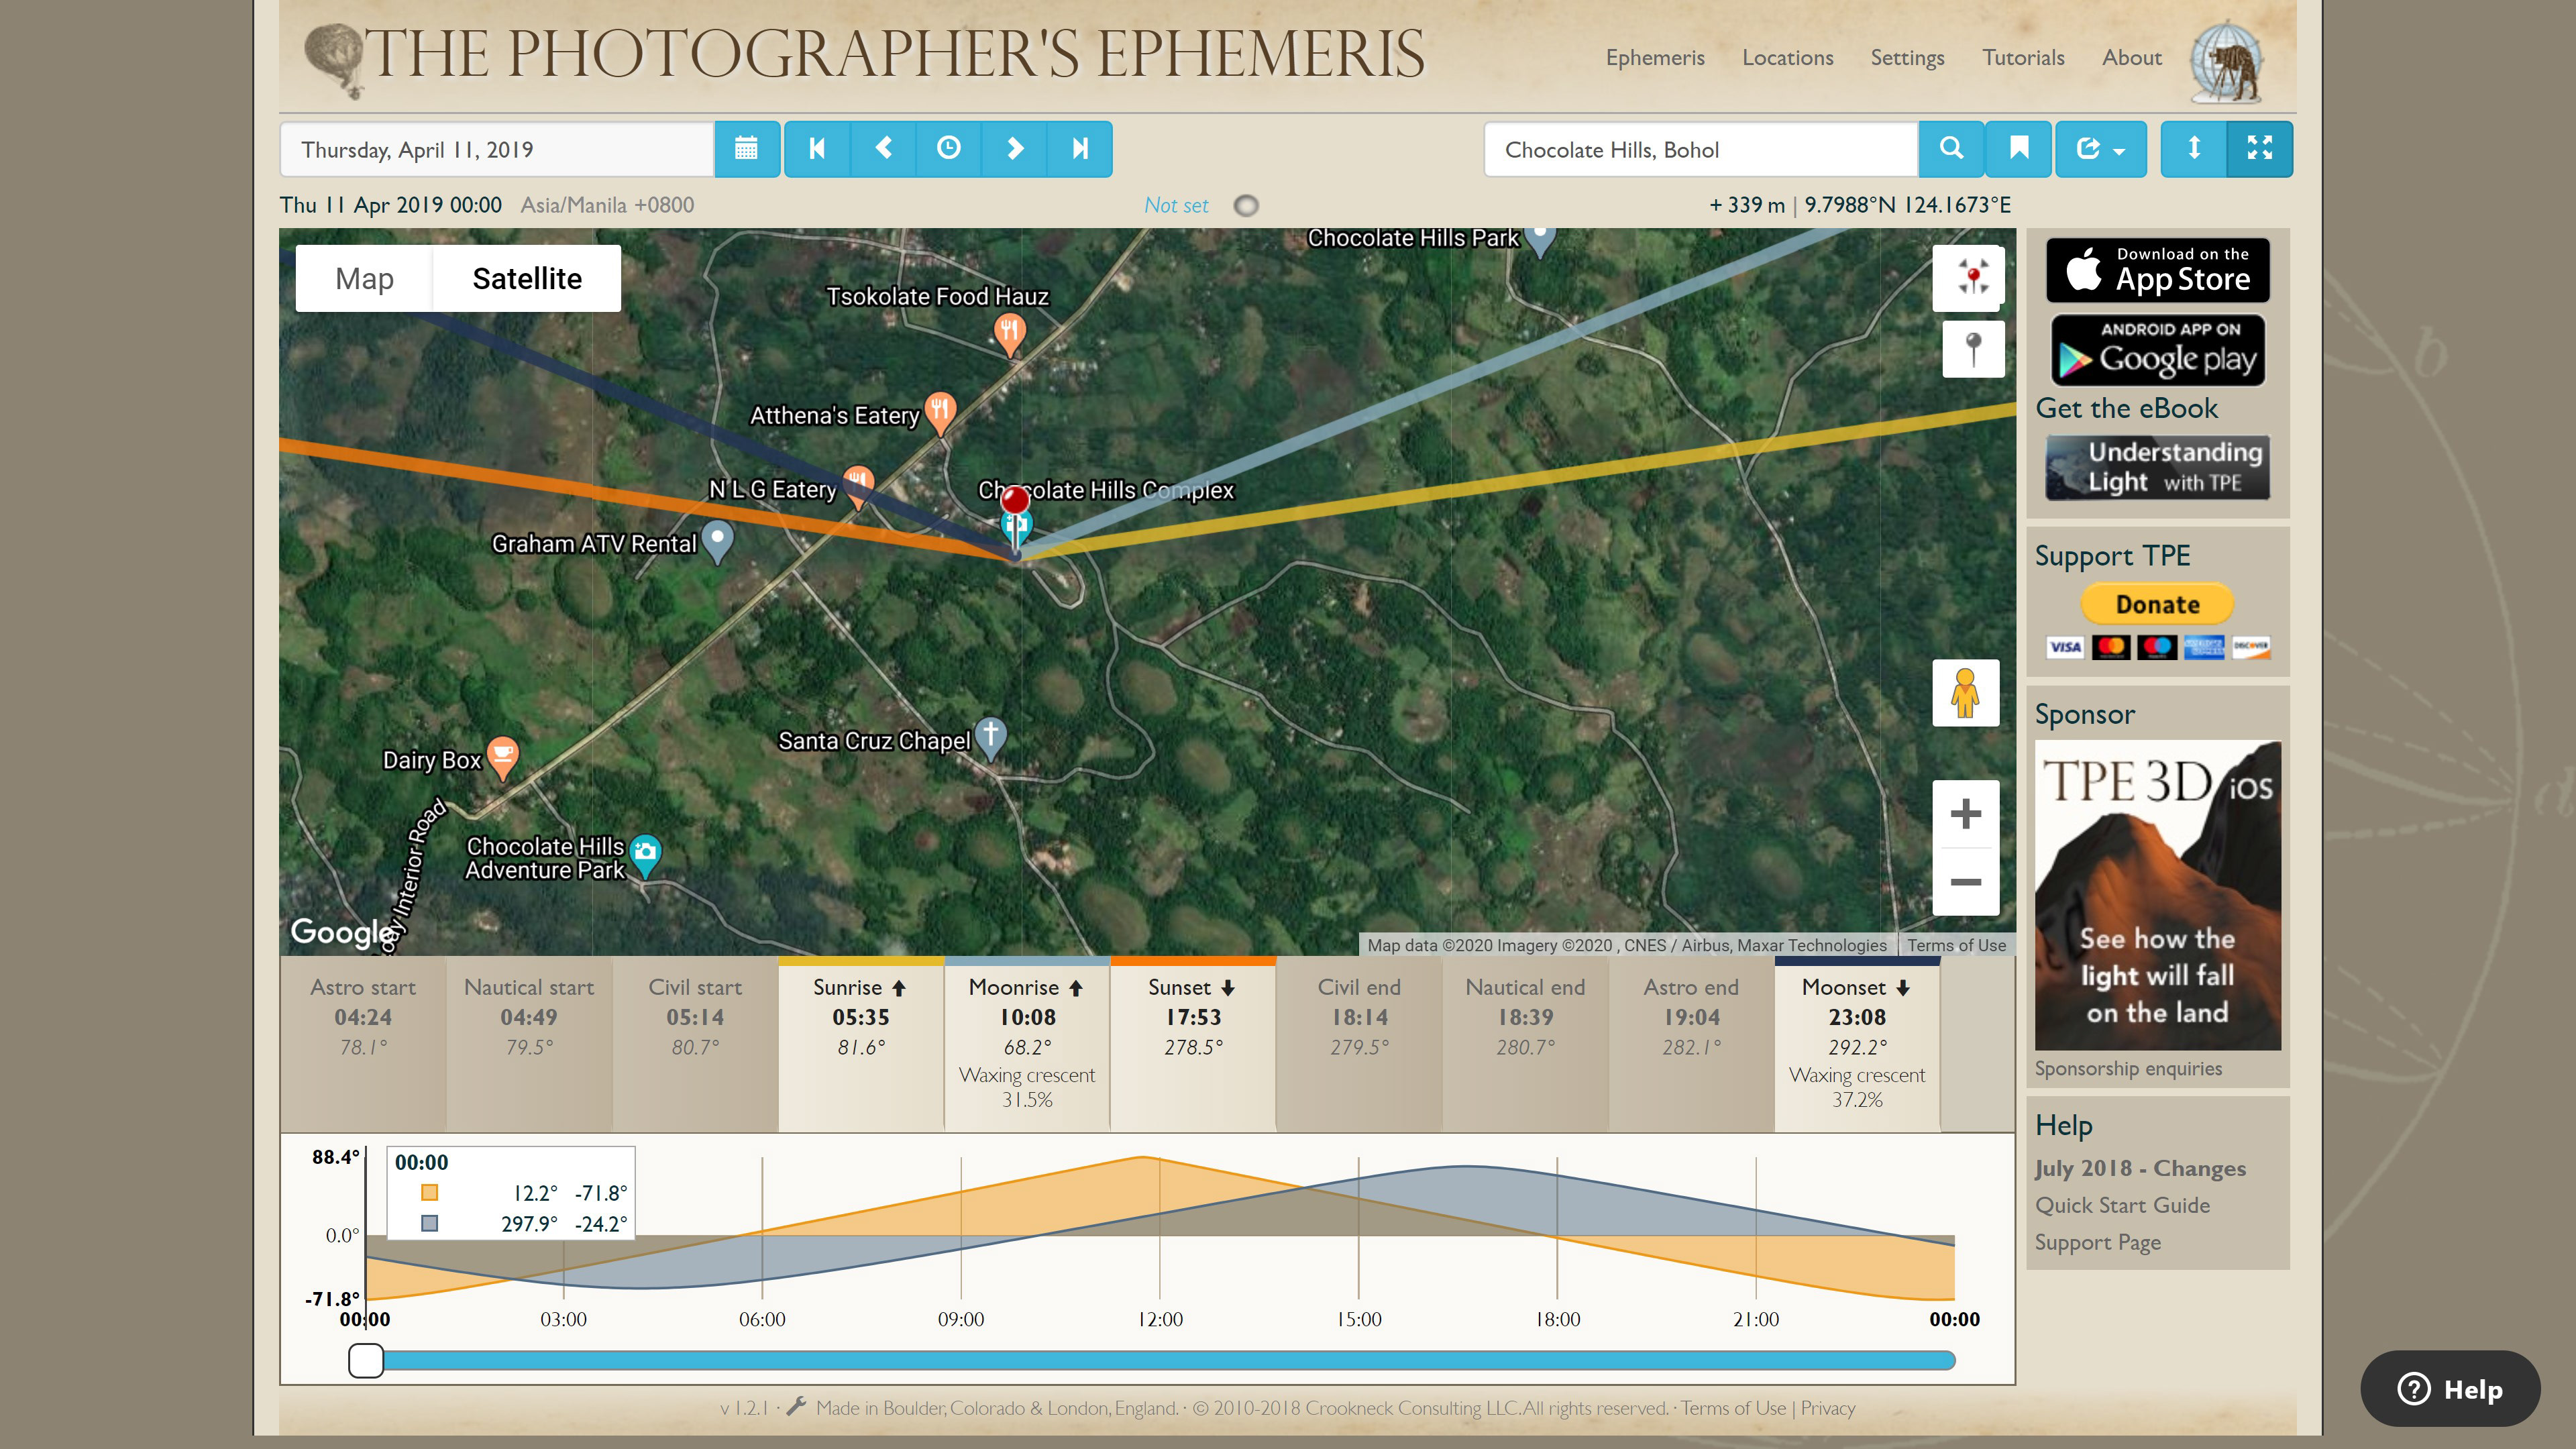Screen dimensions: 2576x1449
Task: Open the Settings menu
Action: pyautogui.click(x=1907, y=58)
